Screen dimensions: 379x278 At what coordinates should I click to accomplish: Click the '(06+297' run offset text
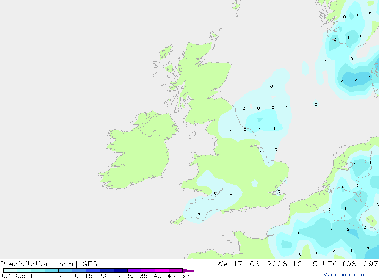pos(361,264)
